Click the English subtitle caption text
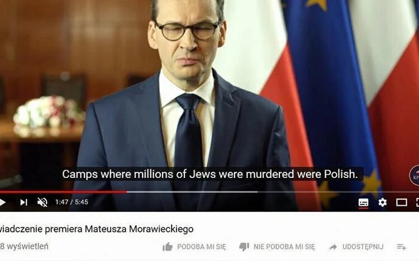The height and width of the screenshot is (261, 419). pyautogui.click(x=209, y=174)
